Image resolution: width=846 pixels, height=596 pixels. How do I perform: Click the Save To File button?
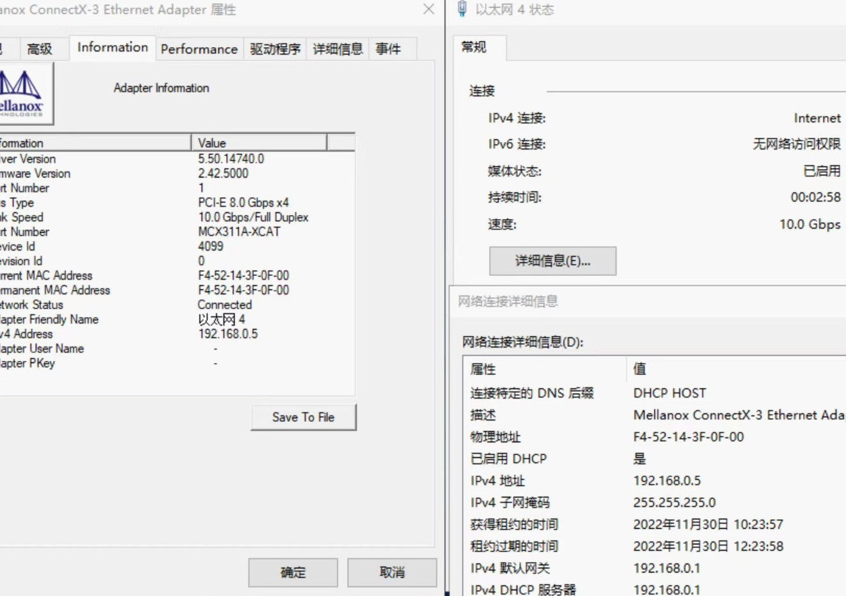(303, 417)
